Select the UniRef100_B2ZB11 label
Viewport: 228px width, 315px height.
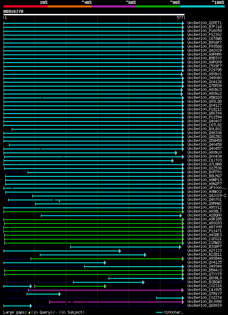tap(204, 254)
